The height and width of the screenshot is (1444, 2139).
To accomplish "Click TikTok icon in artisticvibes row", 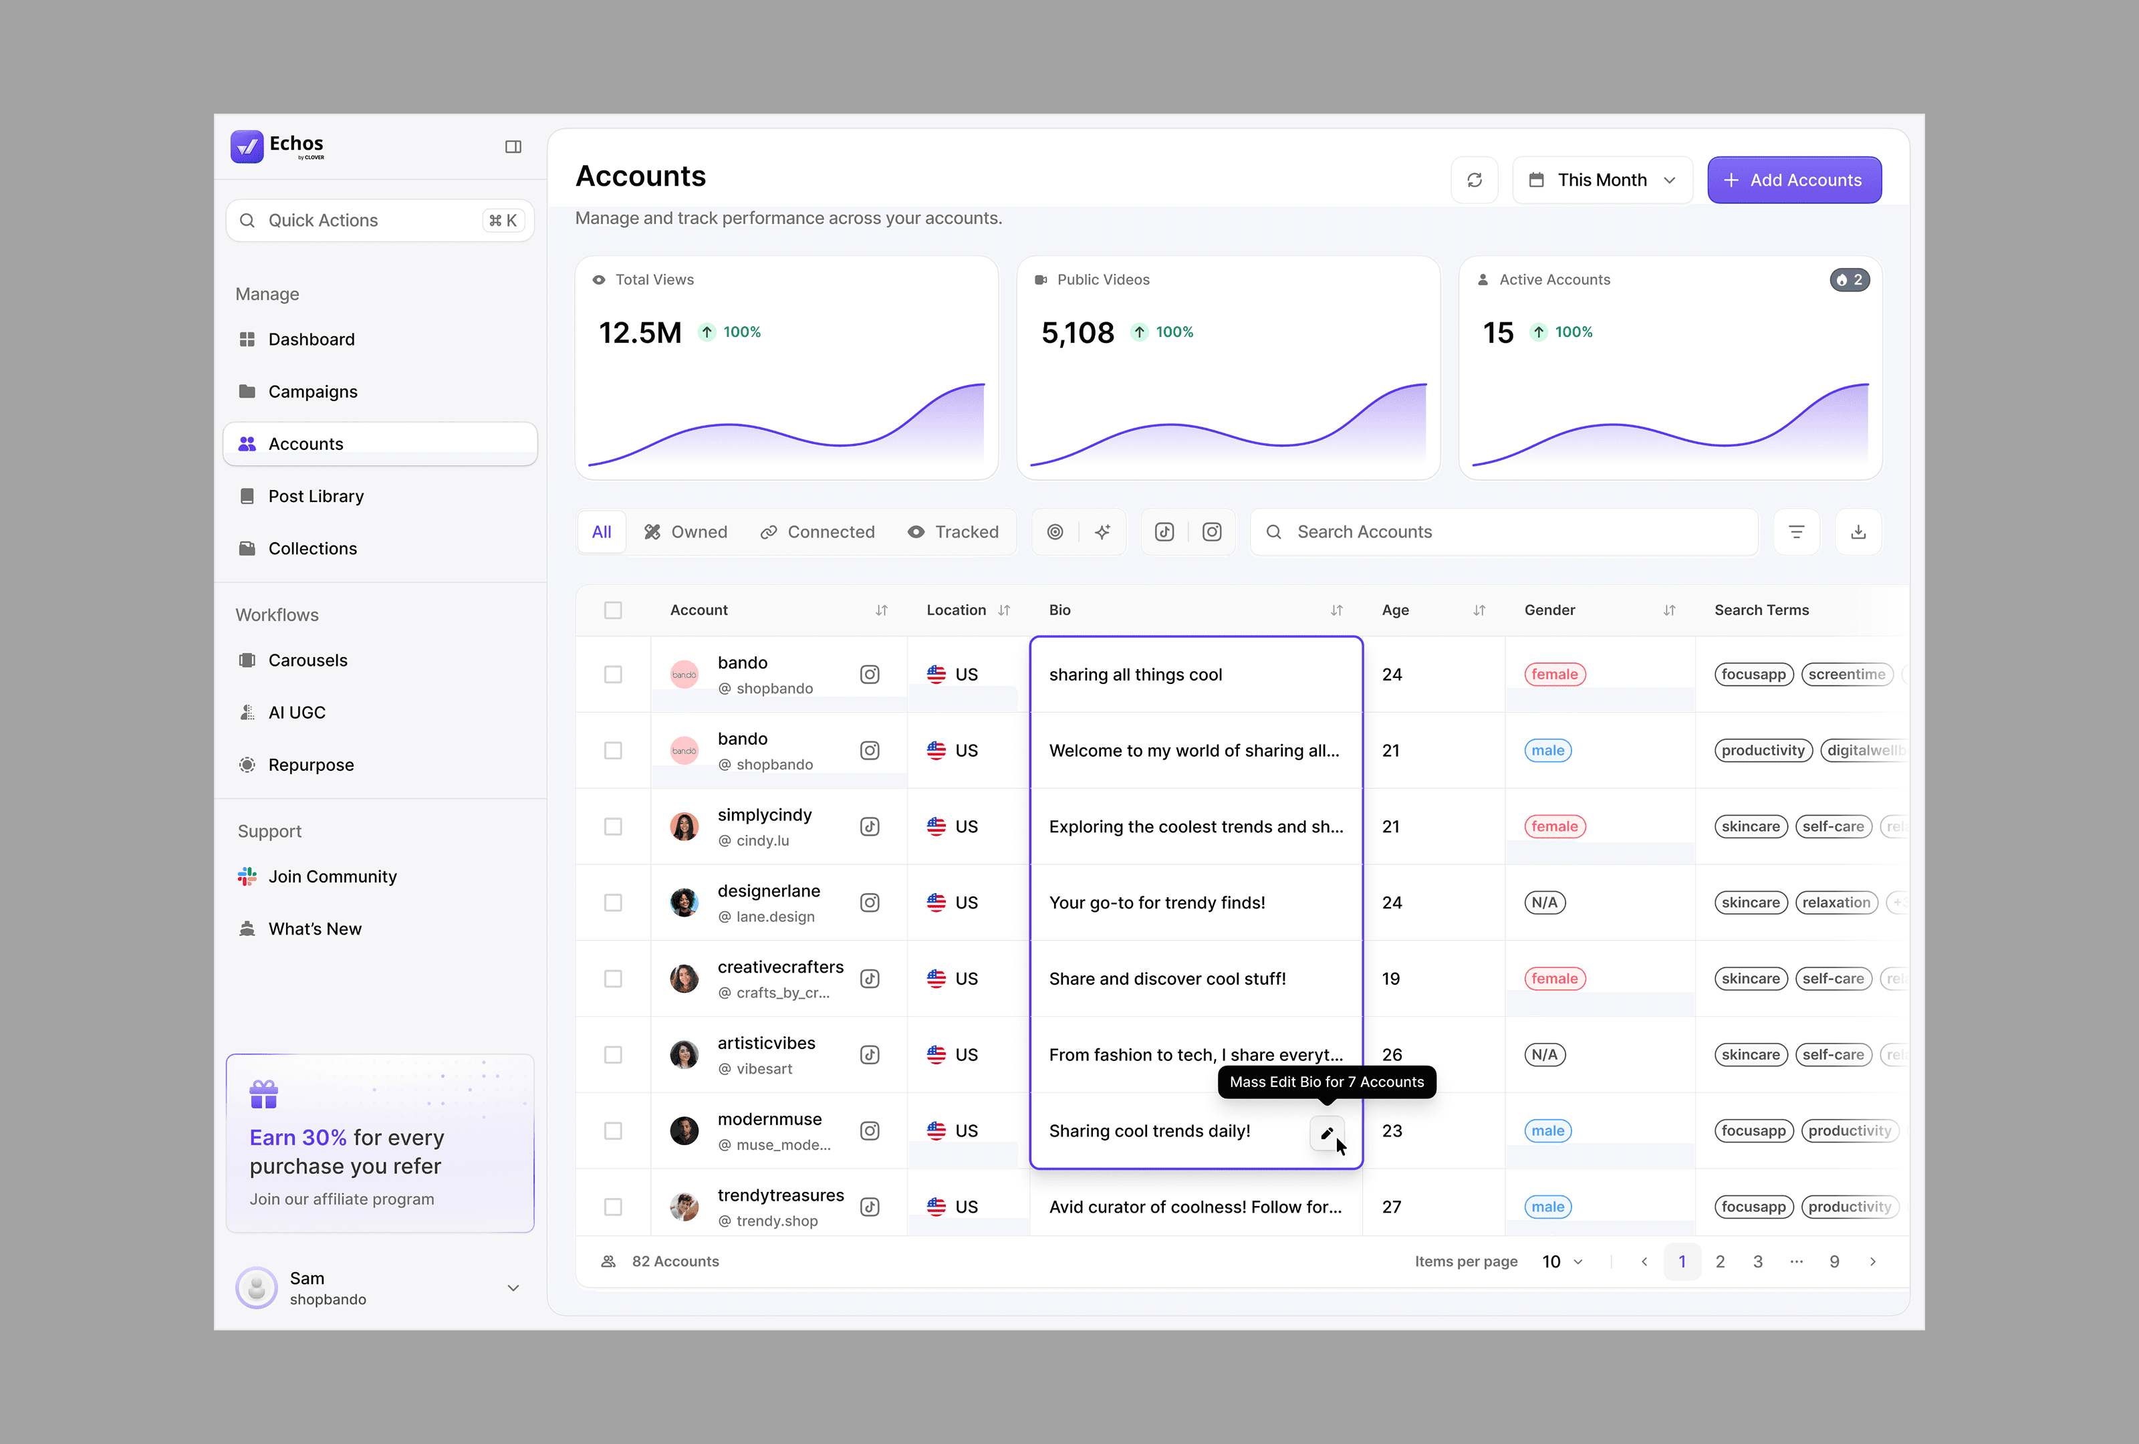I will 870,1055.
